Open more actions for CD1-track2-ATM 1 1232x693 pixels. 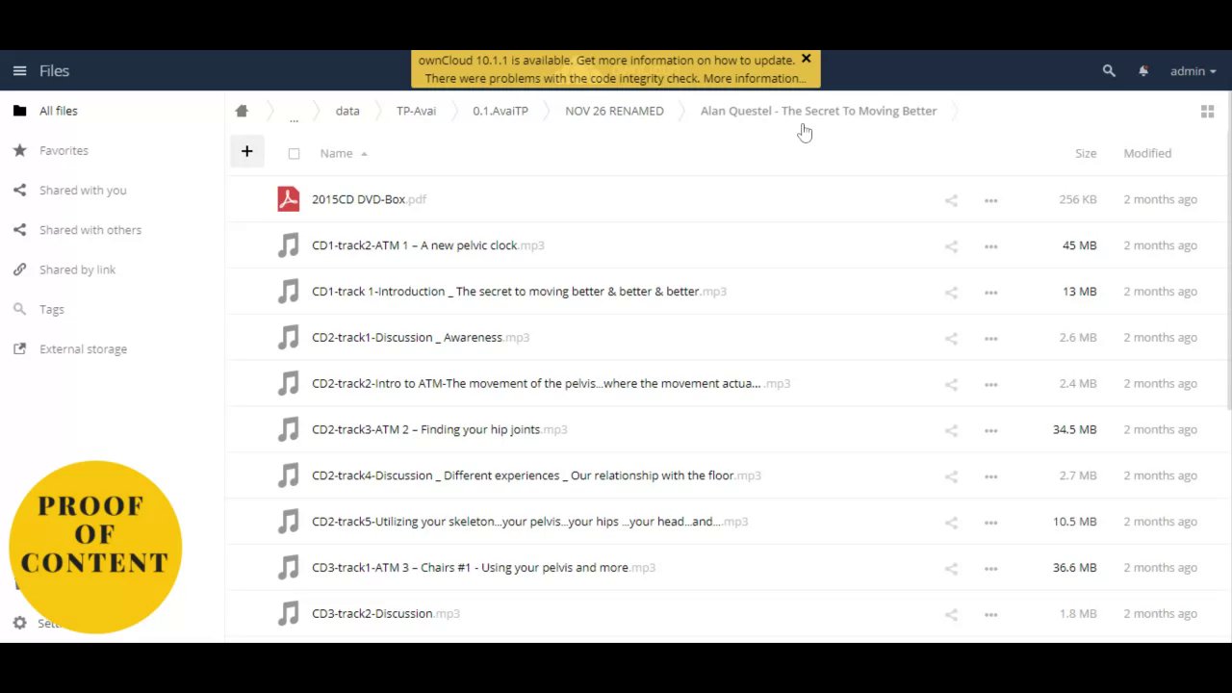(x=990, y=246)
